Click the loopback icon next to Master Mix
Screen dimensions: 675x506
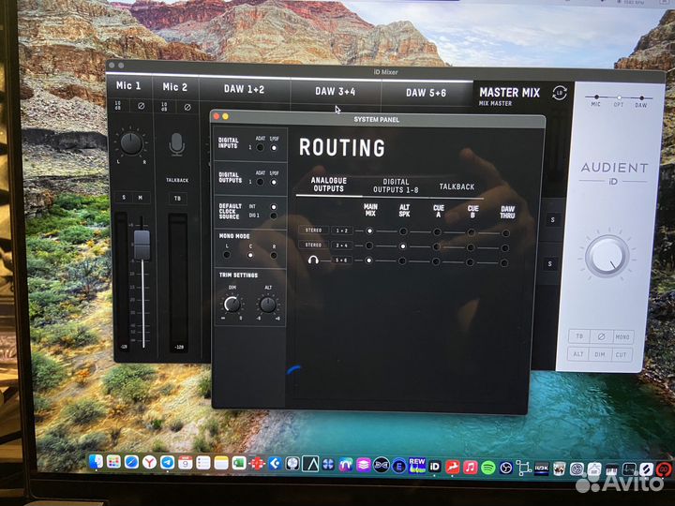tap(560, 93)
